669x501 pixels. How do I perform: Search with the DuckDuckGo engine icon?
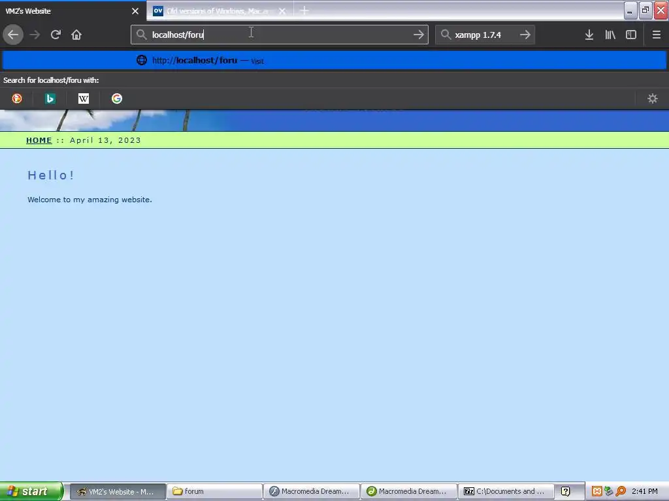coord(17,99)
